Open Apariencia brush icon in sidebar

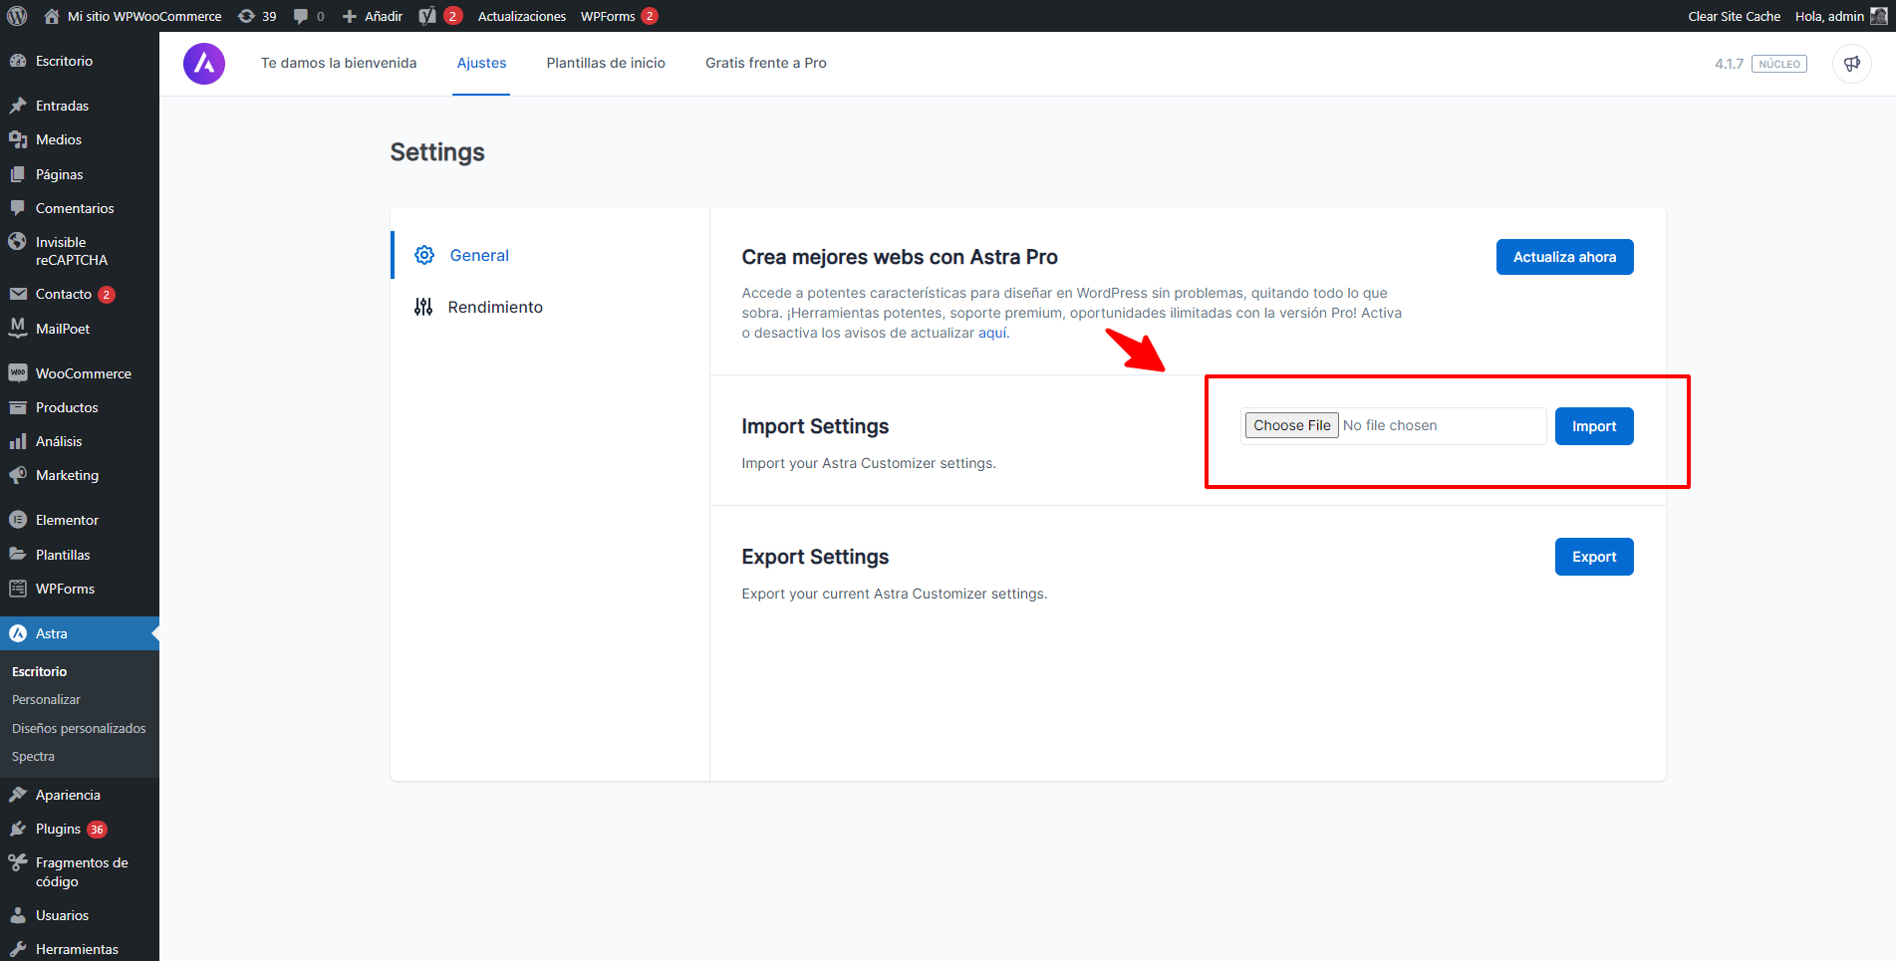[18, 795]
